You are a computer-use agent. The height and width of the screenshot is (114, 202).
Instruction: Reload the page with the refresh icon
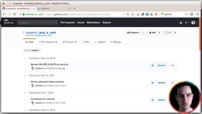pos(15,14)
